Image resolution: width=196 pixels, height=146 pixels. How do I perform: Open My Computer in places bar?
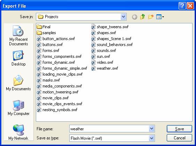[18, 108]
